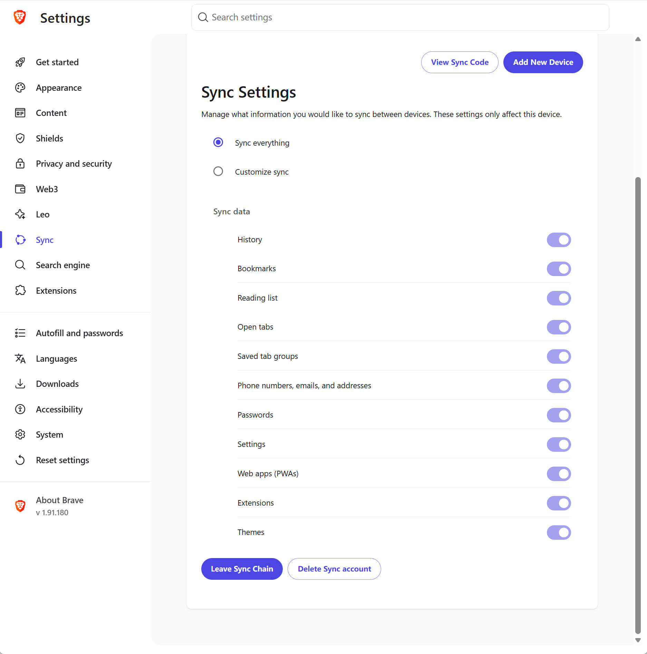647x654 pixels.
Task: Toggle the Settings sync switch
Action: click(x=559, y=445)
